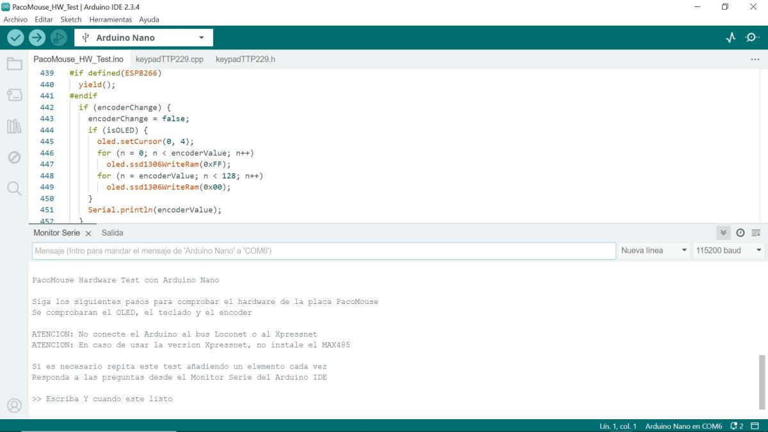This screenshot has height=432, width=768.
Task: Start the debugger with the Debug icon
Action: [x=59, y=38]
